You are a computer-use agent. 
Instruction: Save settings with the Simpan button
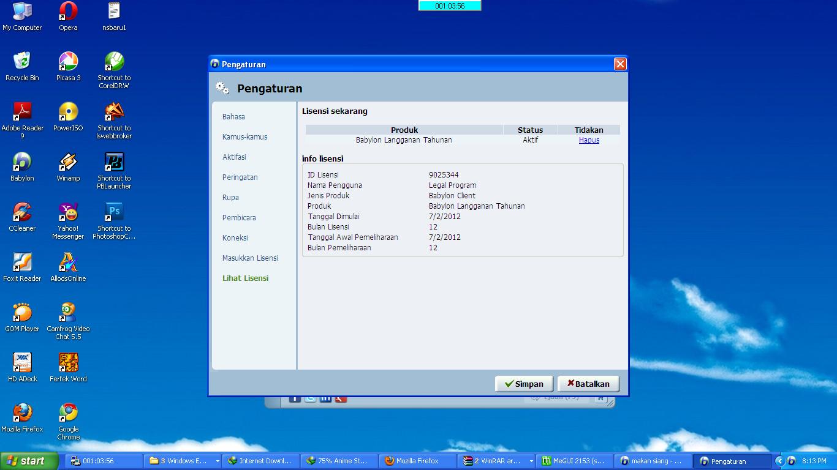(524, 384)
